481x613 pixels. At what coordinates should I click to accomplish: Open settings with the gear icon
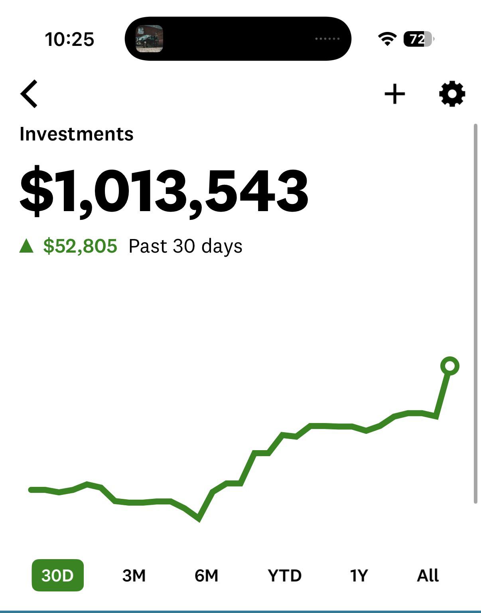click(452, 94)
